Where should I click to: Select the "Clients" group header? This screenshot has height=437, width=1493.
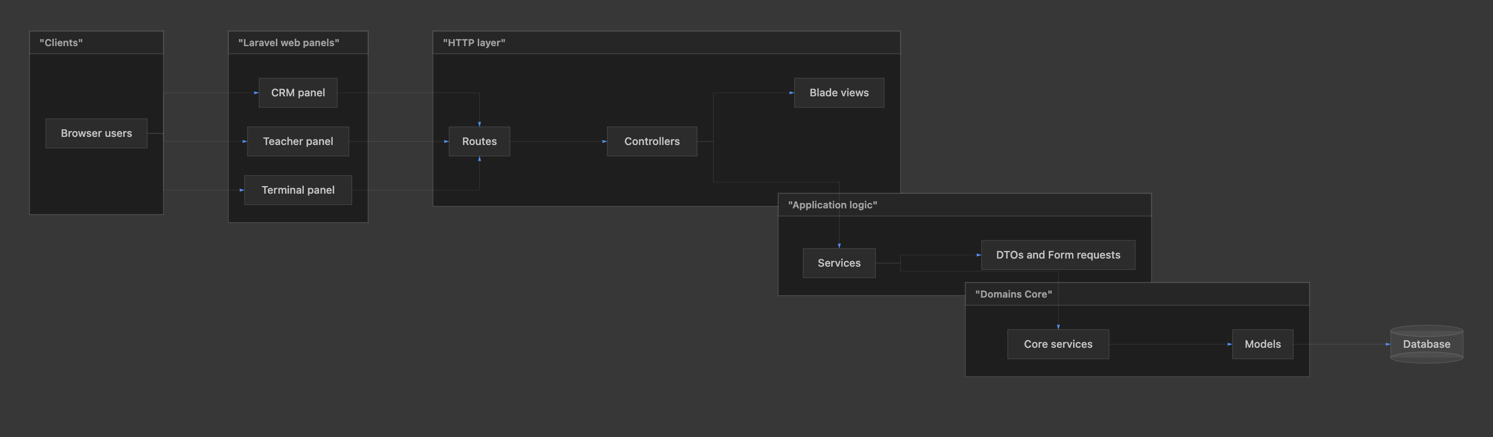pos(96,43)
